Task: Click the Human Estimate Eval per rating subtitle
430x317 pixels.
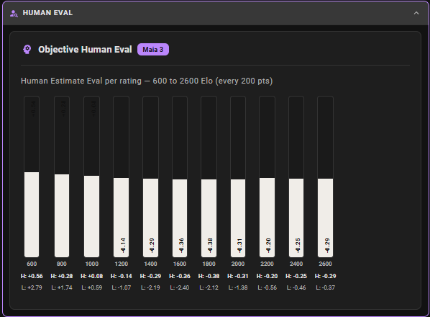Action: coord(147,81)
